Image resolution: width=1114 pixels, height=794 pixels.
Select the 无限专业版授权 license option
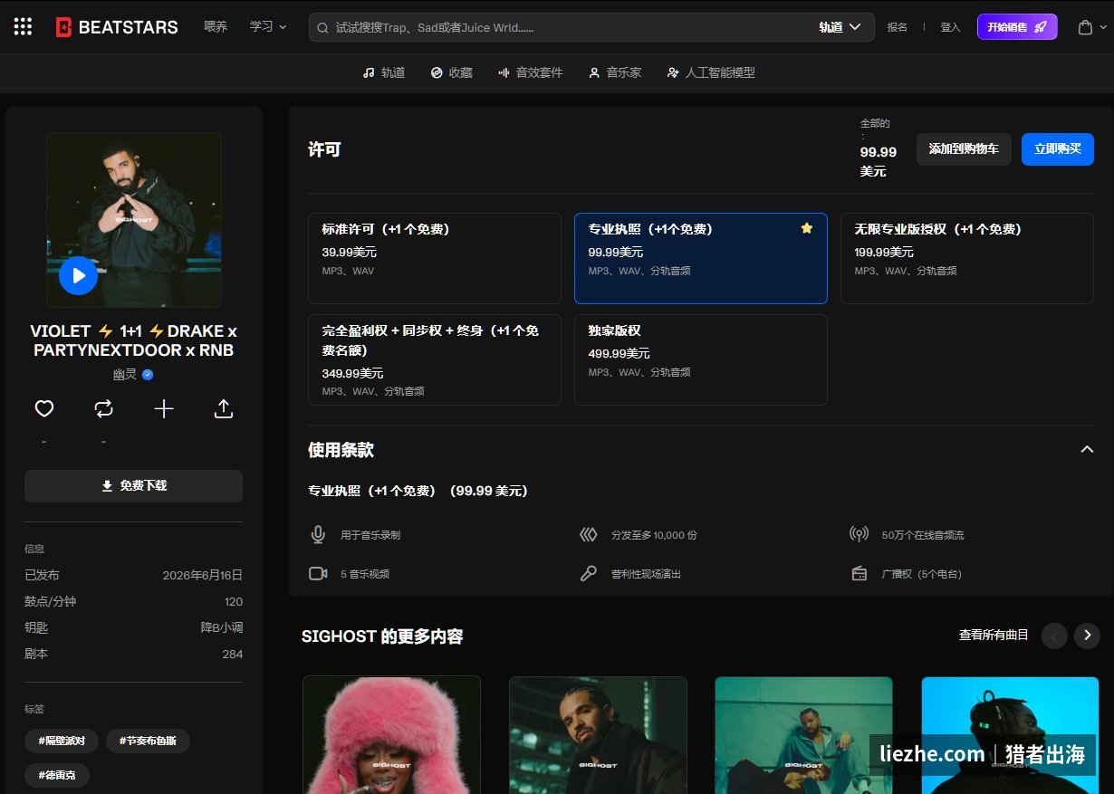tap(967, 258)
